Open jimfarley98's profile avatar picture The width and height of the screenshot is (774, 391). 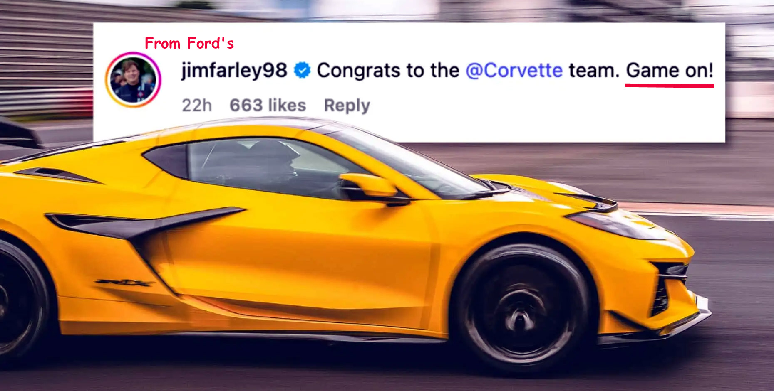pos(133,79)
